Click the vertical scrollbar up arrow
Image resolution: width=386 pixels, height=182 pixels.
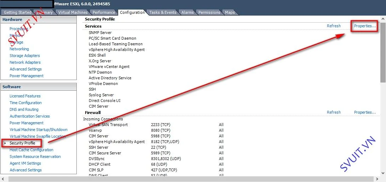[383, 19]
